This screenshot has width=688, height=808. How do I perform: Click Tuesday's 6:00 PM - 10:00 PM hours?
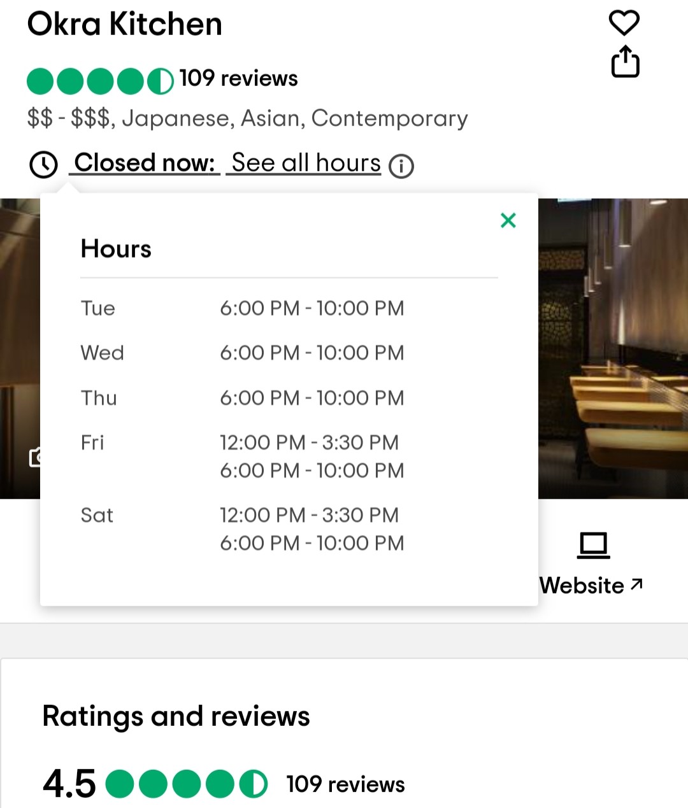click(x=312, y=308)
